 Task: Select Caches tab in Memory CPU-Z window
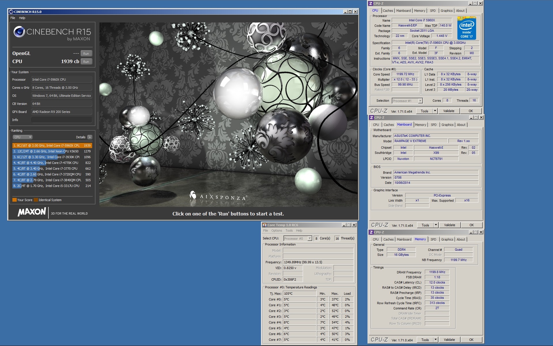point(388,239)
